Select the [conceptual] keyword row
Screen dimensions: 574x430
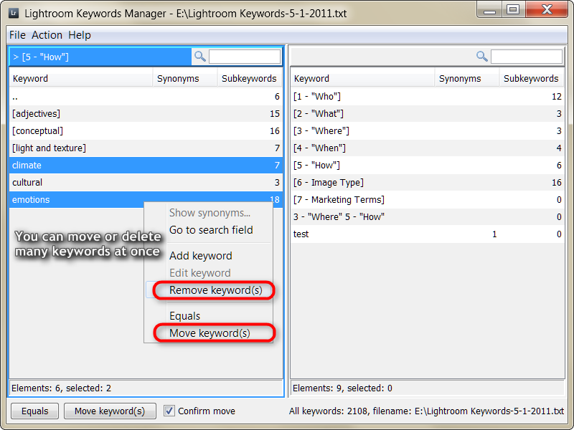pyautogui.click(x=146, y=131)
